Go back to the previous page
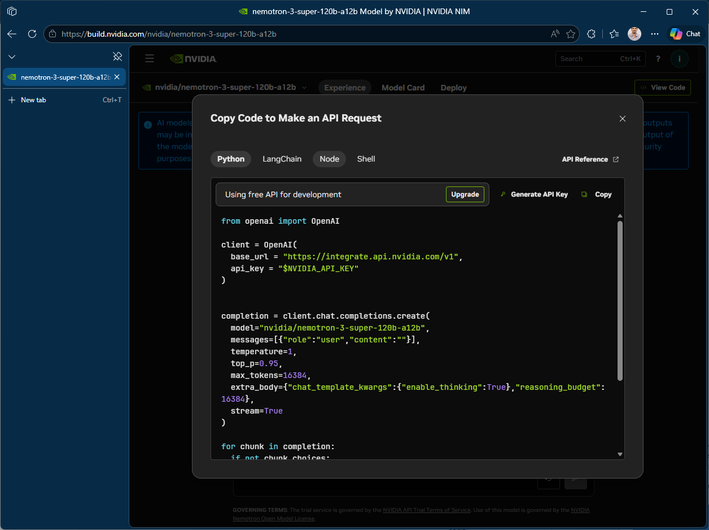 [x=12, y=34]
